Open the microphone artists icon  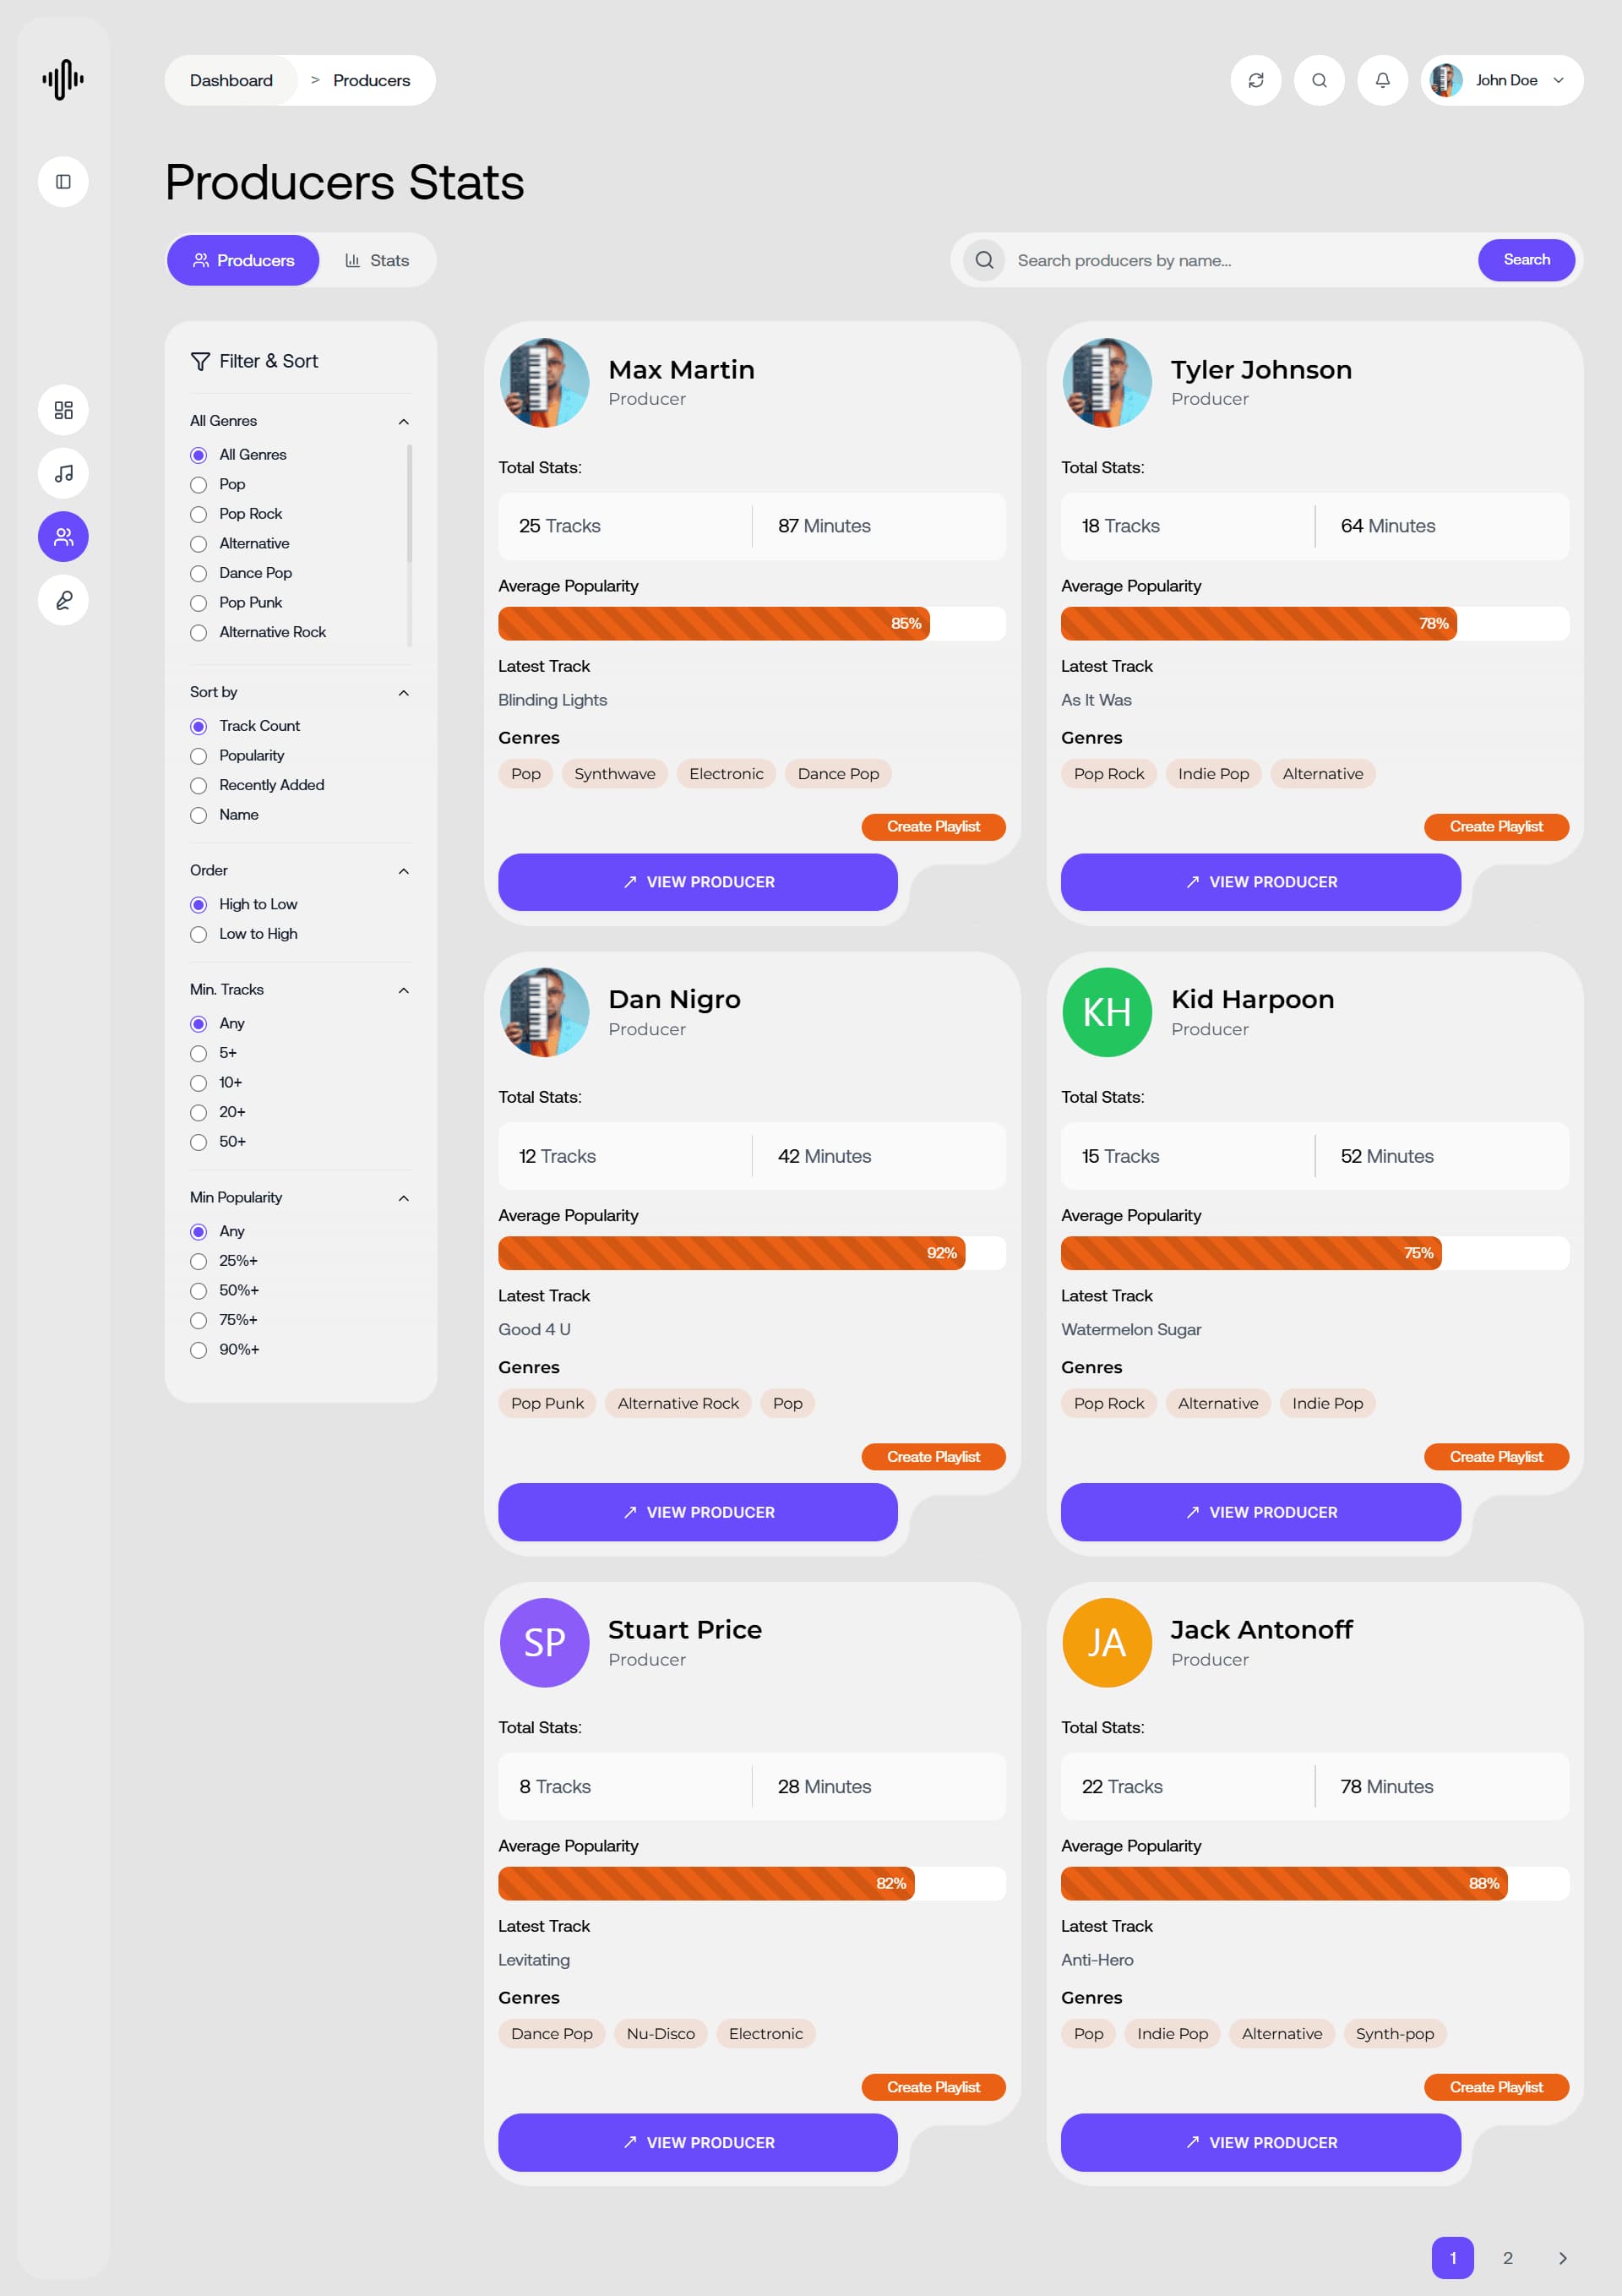[x=63, y=600]
